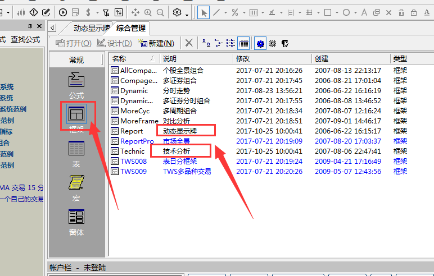The height and width of the screenshot is (276, 434).
Task: Switch to list view mode
Action: [230, 43]
